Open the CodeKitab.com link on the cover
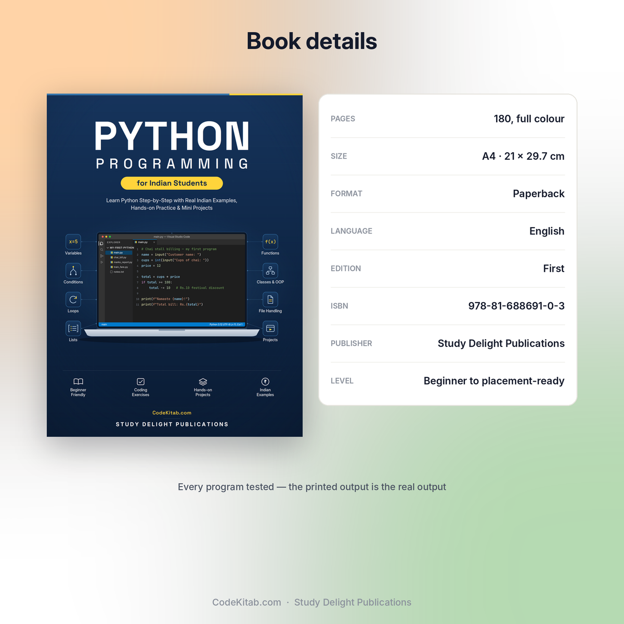624x624 pixels. [172, 413]
